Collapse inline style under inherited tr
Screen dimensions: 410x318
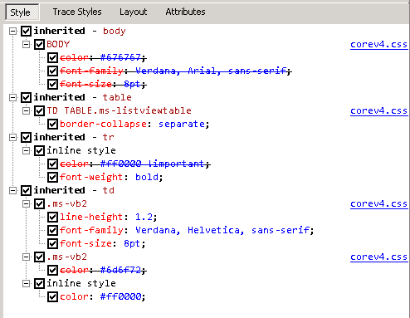tap(26, 150)
